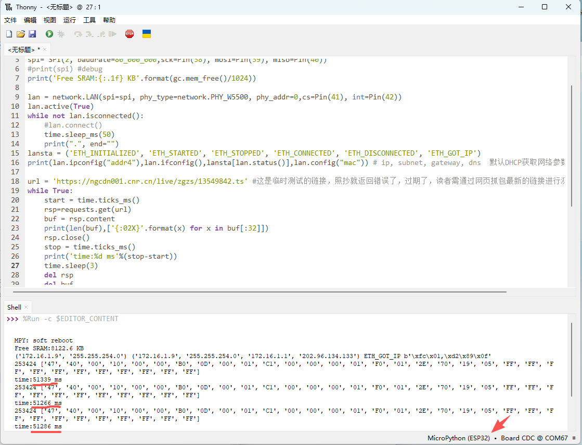Viewport: 582px width, 445px height.
Task: Open the 帮助 menu
Action: pos(109,20)
